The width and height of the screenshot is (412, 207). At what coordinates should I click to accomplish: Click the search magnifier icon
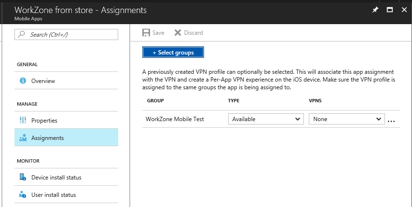22,34
